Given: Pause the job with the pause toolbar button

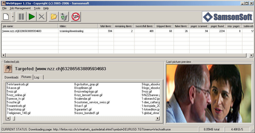Looking at the screenshot, I should 21,17.
